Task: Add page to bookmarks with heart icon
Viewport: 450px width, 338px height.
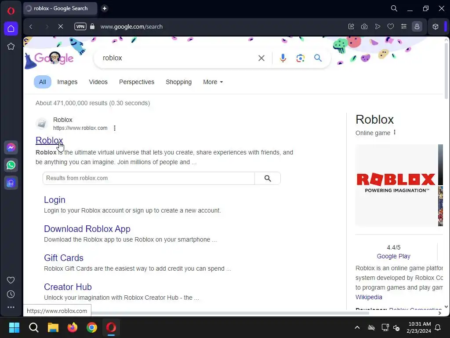Action: [391, 26]
